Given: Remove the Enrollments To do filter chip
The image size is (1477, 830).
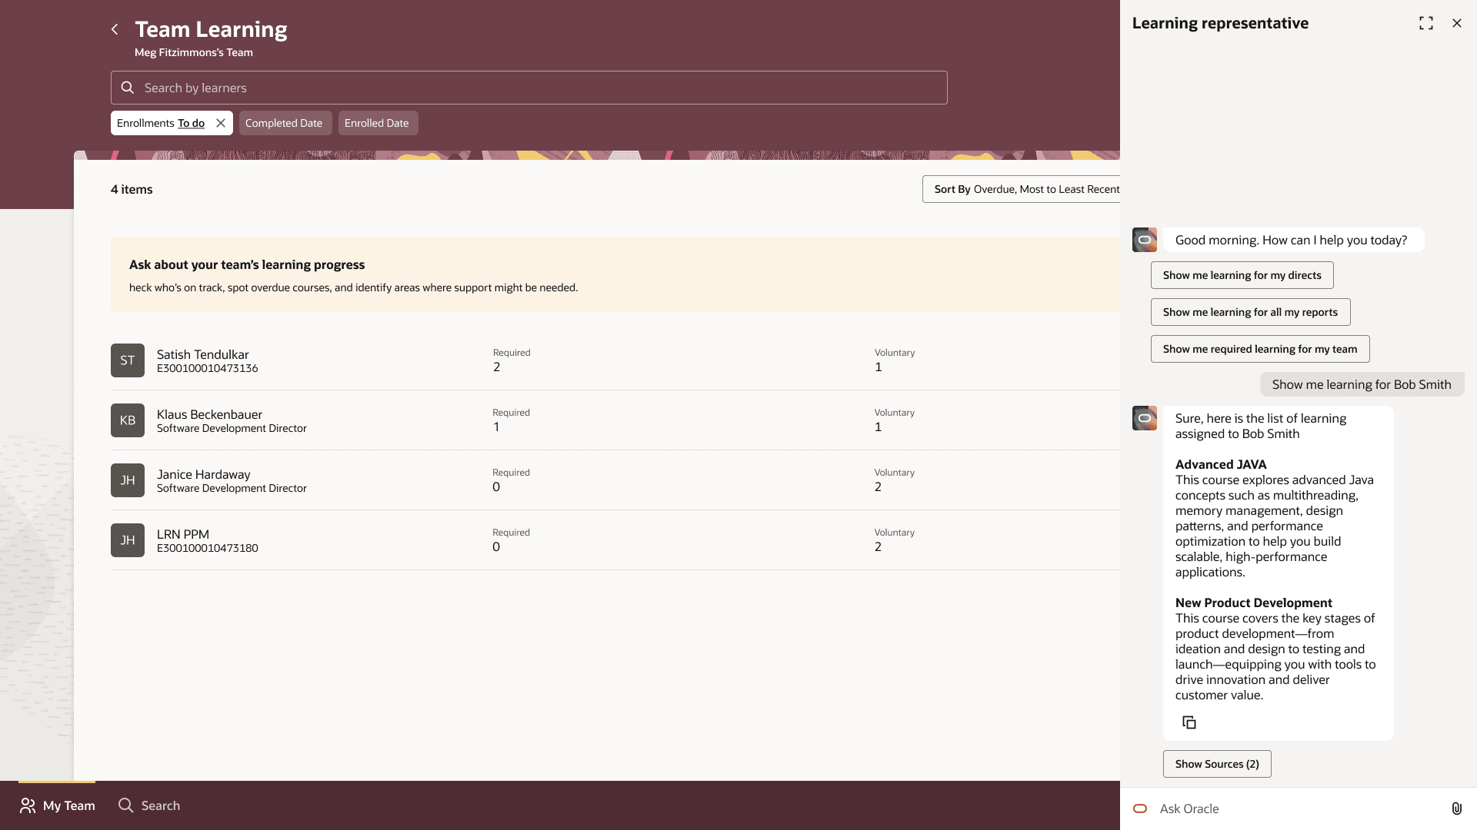Looking at the screenshot, I should coord(220,122).
